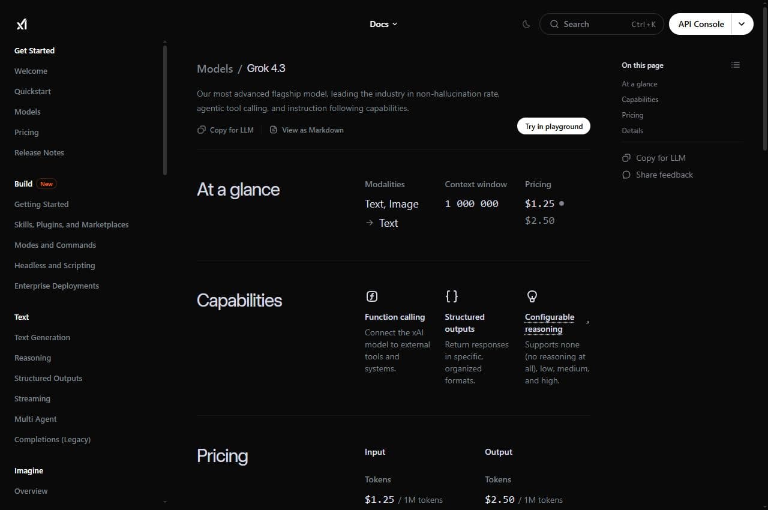Click the external link arrow beside Configurable reasoning
This screenshot has height=510, width=768.
tap(587, 323)
